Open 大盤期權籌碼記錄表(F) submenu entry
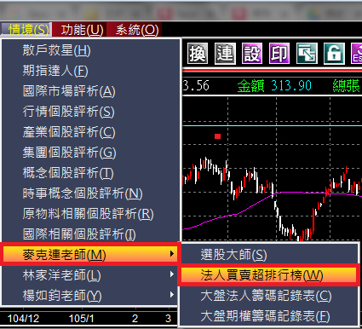The image size is (362, 329). click(x=269, y=316)
